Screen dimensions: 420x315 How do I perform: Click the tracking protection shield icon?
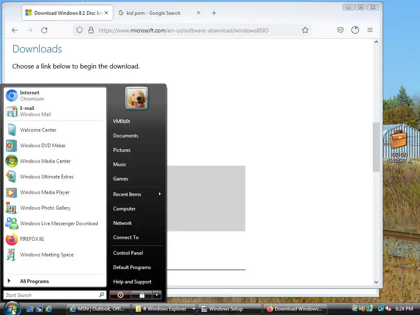coord(80,30)
